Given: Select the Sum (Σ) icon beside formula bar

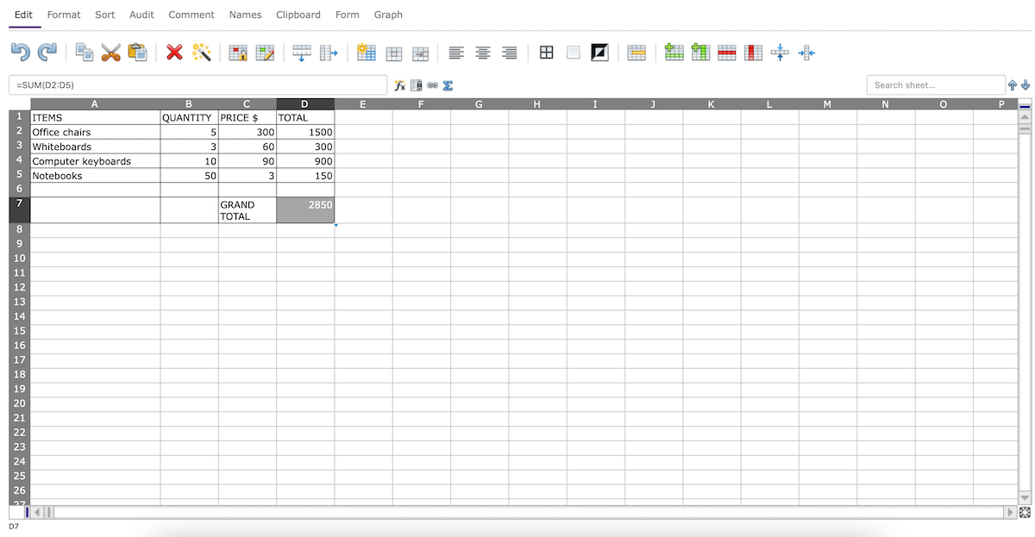Looking at the screenshot, I should point(448,85).
